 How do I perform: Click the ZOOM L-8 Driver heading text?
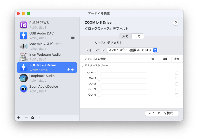coord(99,23)
